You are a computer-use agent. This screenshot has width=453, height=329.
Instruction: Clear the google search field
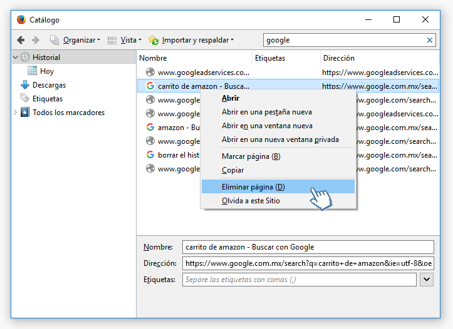pos(430,40)
